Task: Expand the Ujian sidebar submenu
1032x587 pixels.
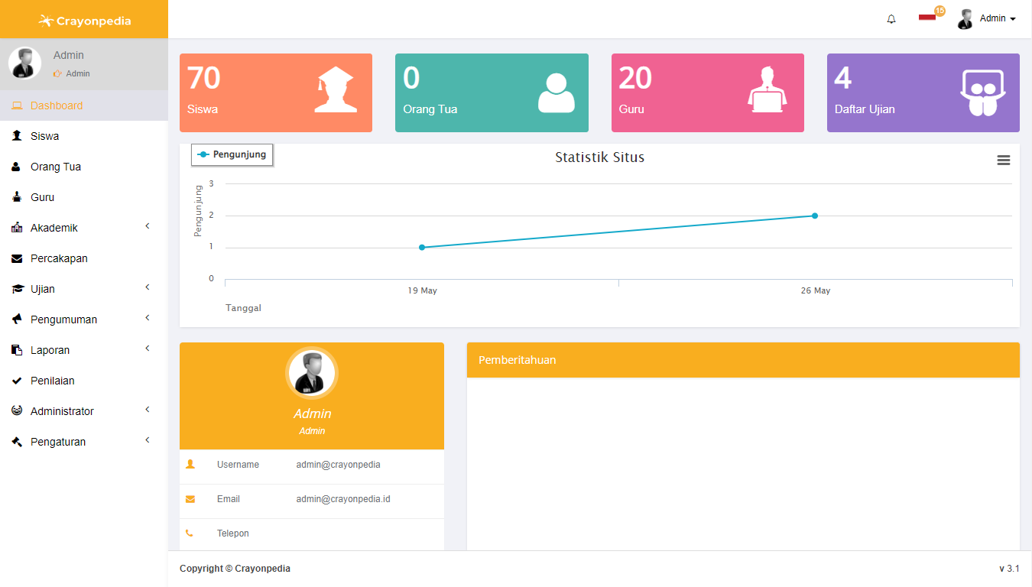Action: [84, 289]
